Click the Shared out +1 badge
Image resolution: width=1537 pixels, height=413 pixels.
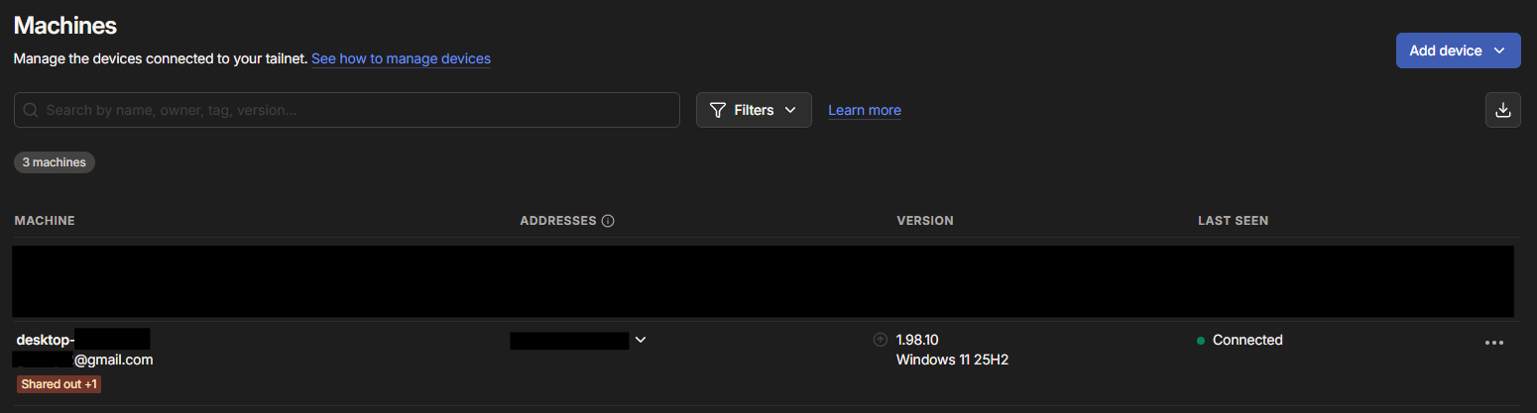pyautogui.click(x=59, y=384)
